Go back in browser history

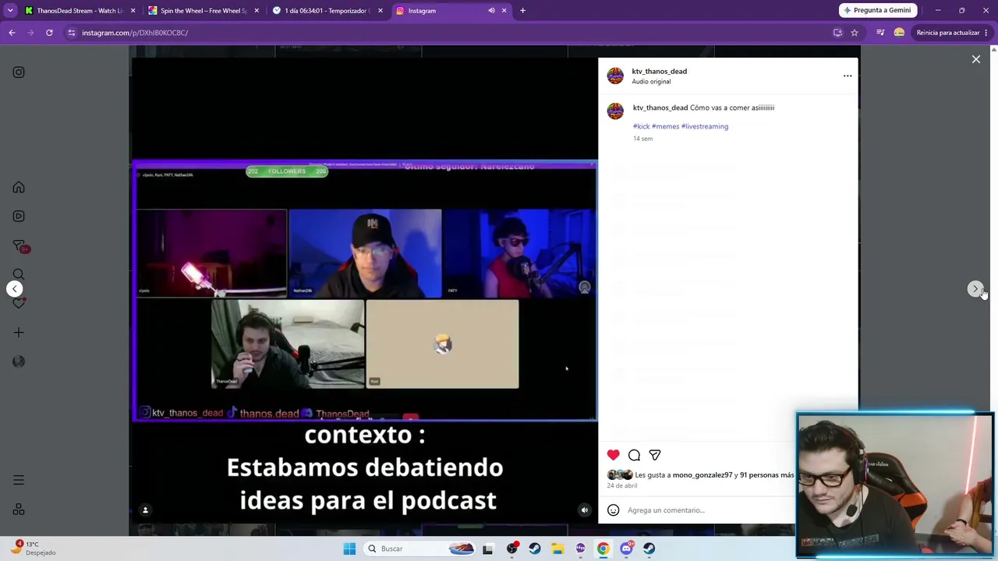tap(12, 33)
